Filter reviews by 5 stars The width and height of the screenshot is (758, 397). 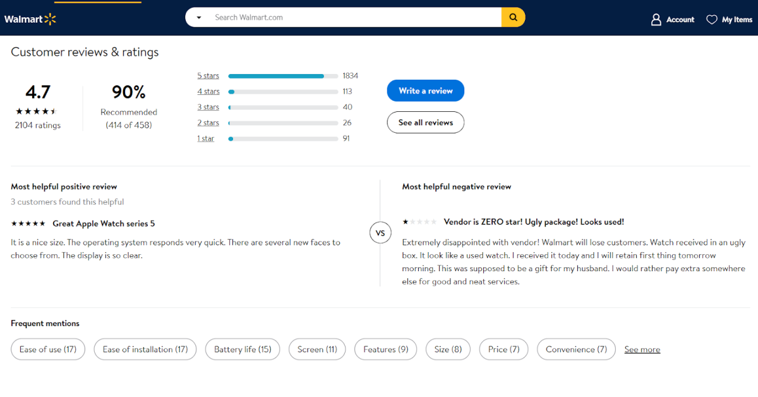pyautogui.click(x=208, y=75)
